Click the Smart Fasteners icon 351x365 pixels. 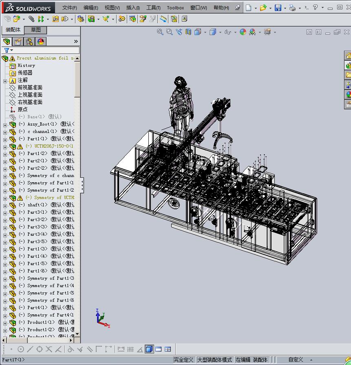(55, 19)
